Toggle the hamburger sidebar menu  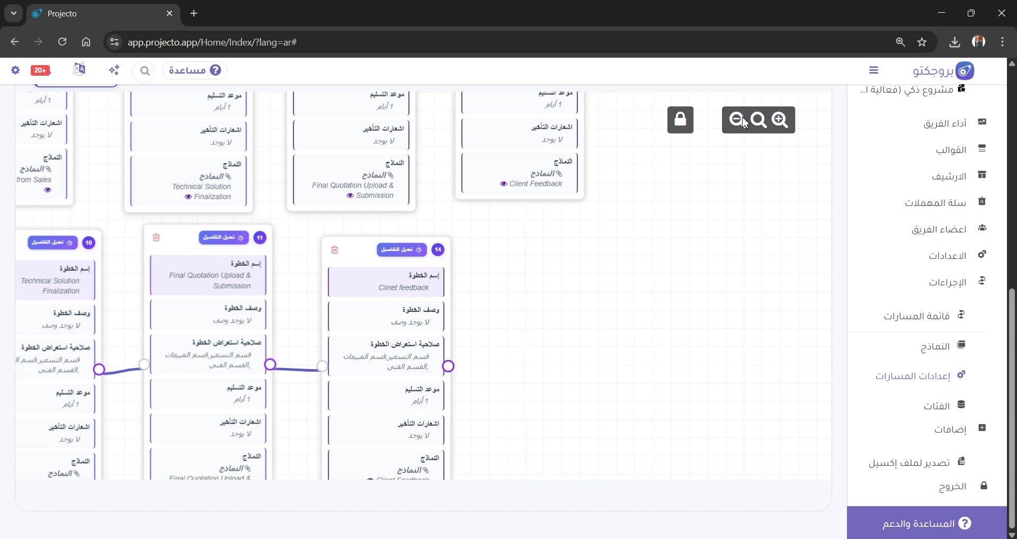[874, 70]
